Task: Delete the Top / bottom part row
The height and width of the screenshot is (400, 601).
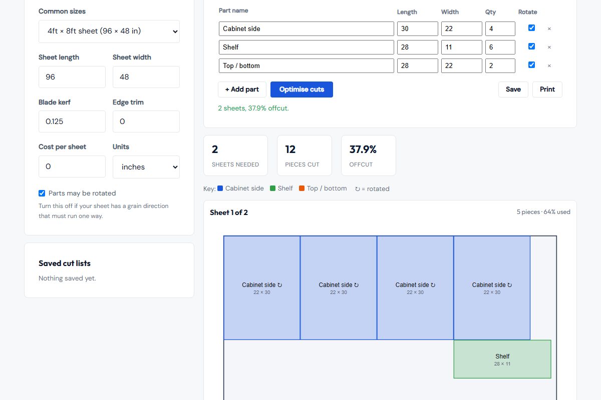Action: pyautogui.click(x=549, y=66)
